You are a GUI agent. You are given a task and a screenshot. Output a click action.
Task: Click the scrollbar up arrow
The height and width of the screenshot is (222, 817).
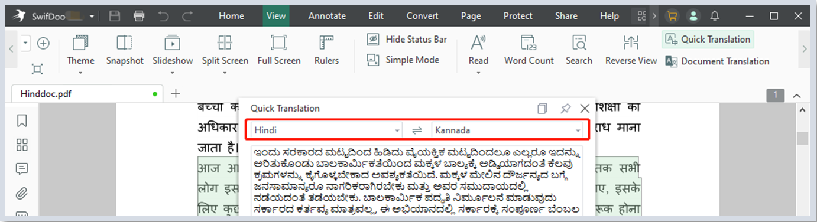(x=802, y=110)
